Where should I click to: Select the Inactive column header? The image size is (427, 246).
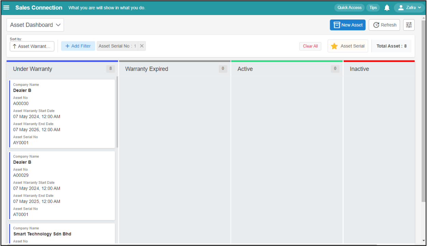379,69
